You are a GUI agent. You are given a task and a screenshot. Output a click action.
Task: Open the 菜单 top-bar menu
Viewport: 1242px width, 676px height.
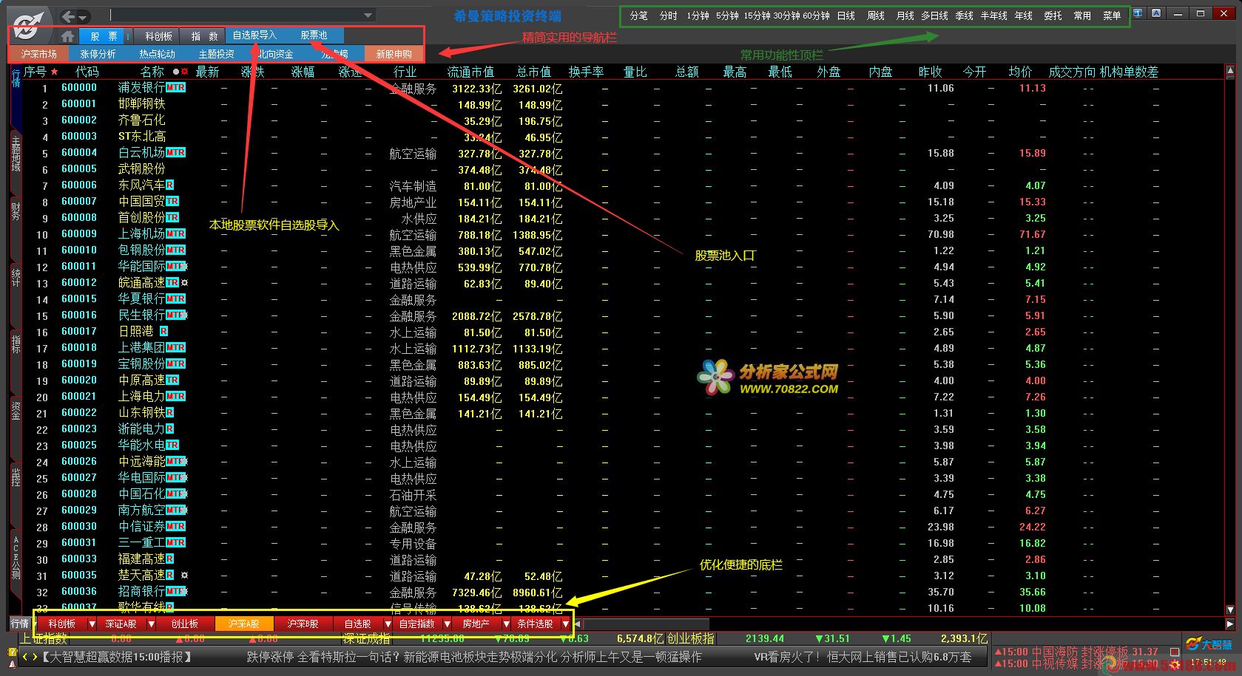1112,16
